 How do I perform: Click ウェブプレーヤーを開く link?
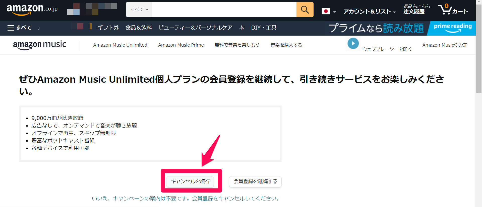pos(387,49)
